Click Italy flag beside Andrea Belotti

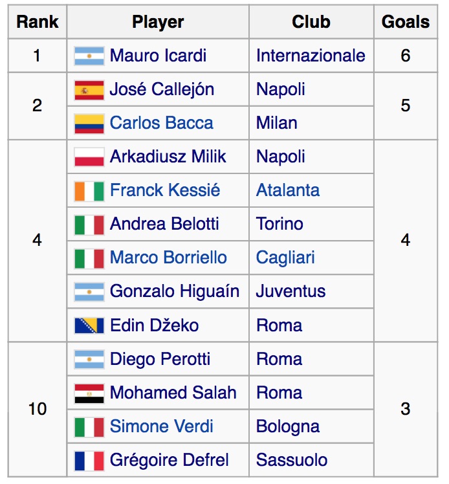pyautogui.click(x=89, y=225)
